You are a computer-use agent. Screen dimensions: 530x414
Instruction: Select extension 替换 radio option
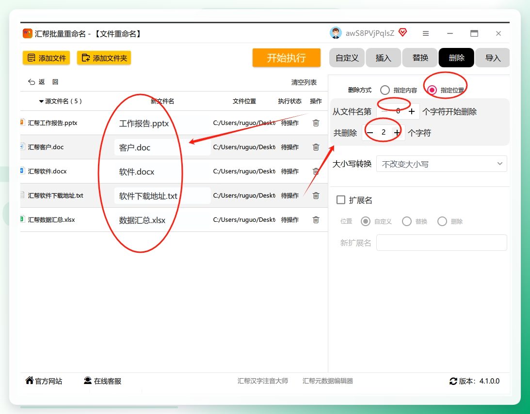[407, 221]
